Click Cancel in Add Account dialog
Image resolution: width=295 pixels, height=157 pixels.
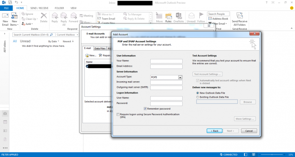[249, 131]
